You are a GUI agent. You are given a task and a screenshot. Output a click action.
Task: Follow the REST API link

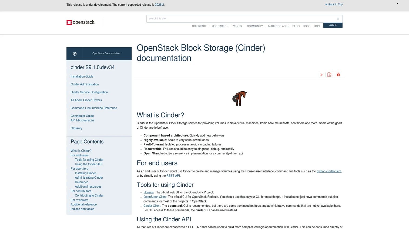(173, 176)
